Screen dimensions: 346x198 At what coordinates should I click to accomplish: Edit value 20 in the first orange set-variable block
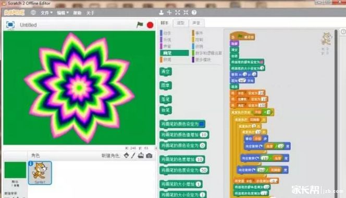coord(261,93)
